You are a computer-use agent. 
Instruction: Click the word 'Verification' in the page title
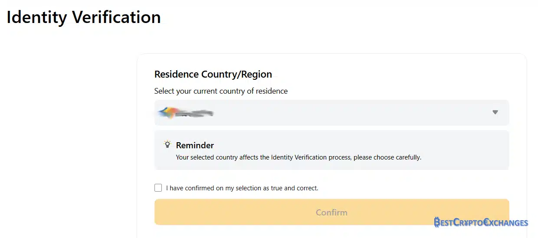point(116,17)
